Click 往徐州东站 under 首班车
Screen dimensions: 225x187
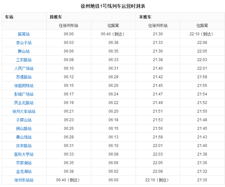pyautogui.click(x=69, y=25)
